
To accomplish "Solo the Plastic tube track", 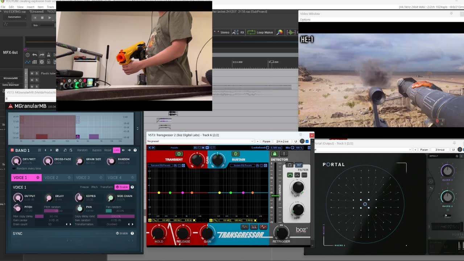I will click(x=37, y=73).
